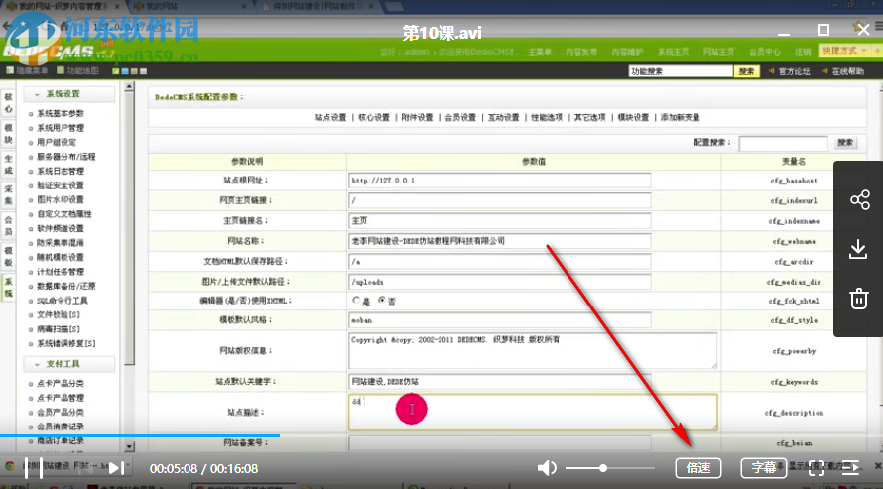
Task: Adjust the volume slider knob
Action: point(603,468)
